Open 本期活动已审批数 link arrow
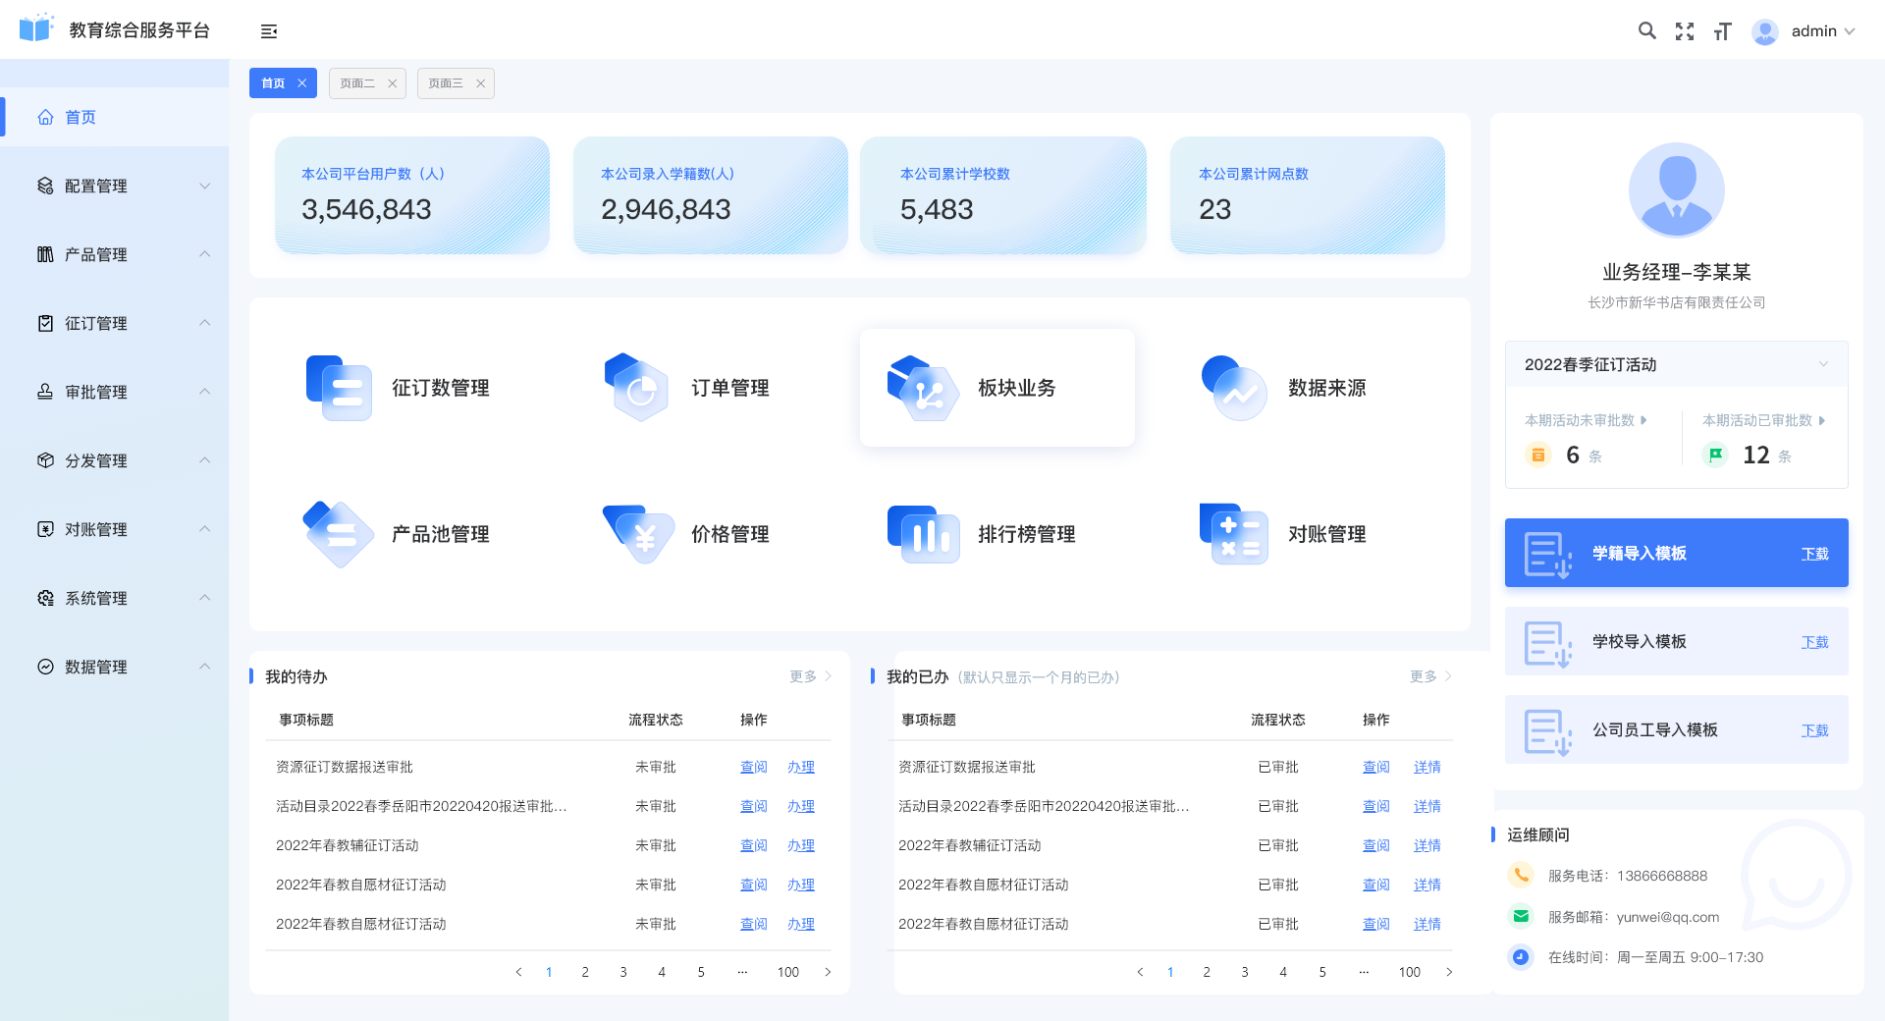1885x1021 pixels. [1822, 420]
